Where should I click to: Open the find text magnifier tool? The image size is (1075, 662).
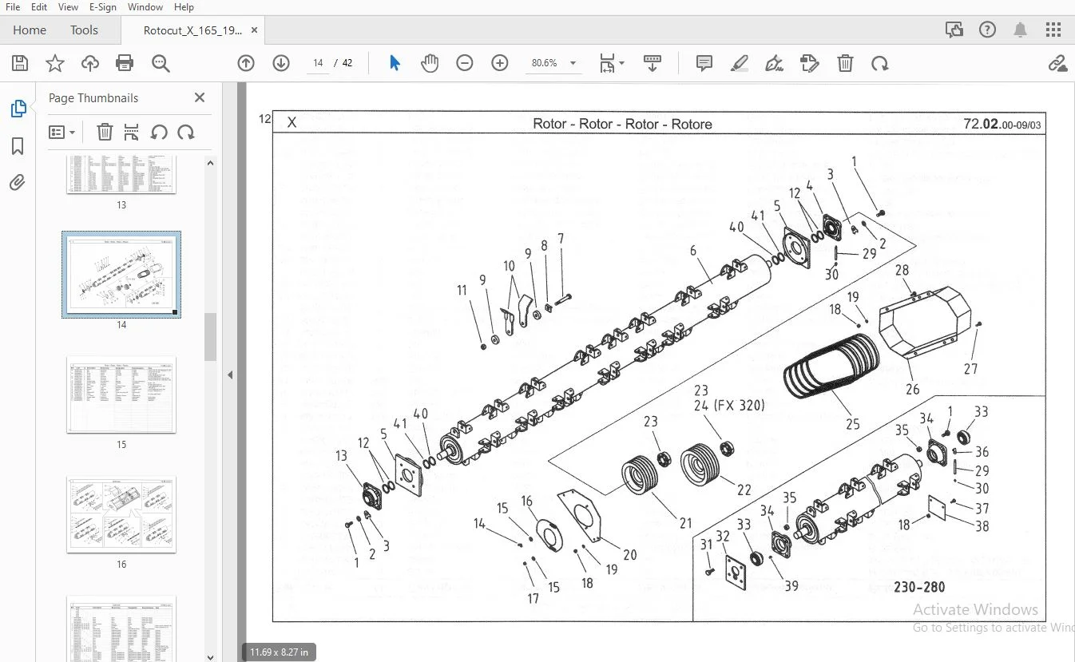(x=161, y=63)
